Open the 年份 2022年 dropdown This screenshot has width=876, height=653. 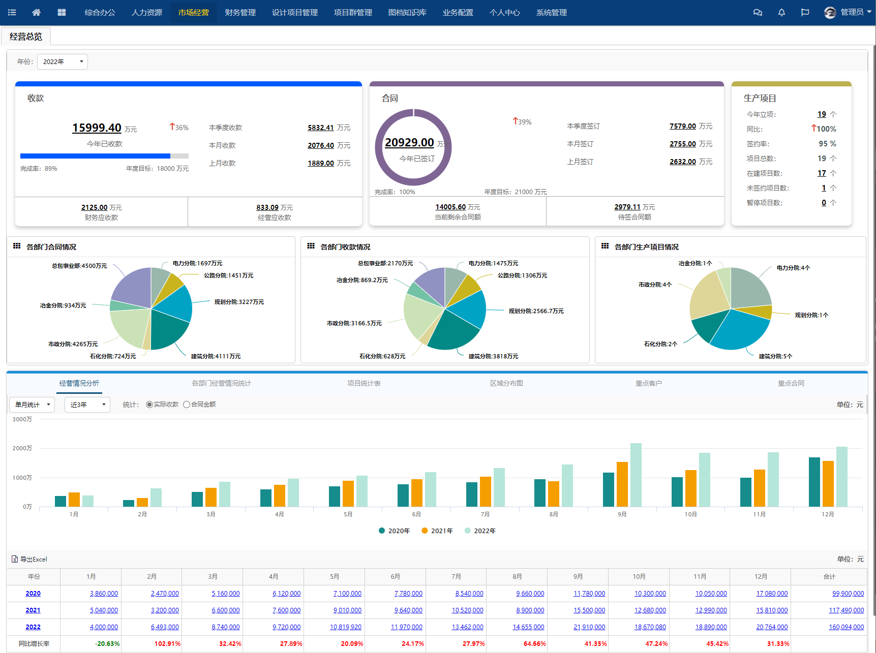(63, 61)
